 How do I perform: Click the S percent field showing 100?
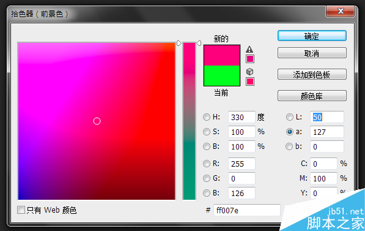(241, 132)
